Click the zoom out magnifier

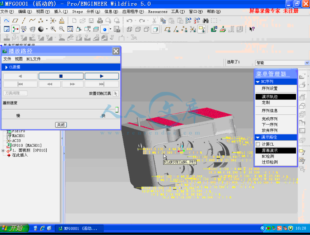(62, 29)
